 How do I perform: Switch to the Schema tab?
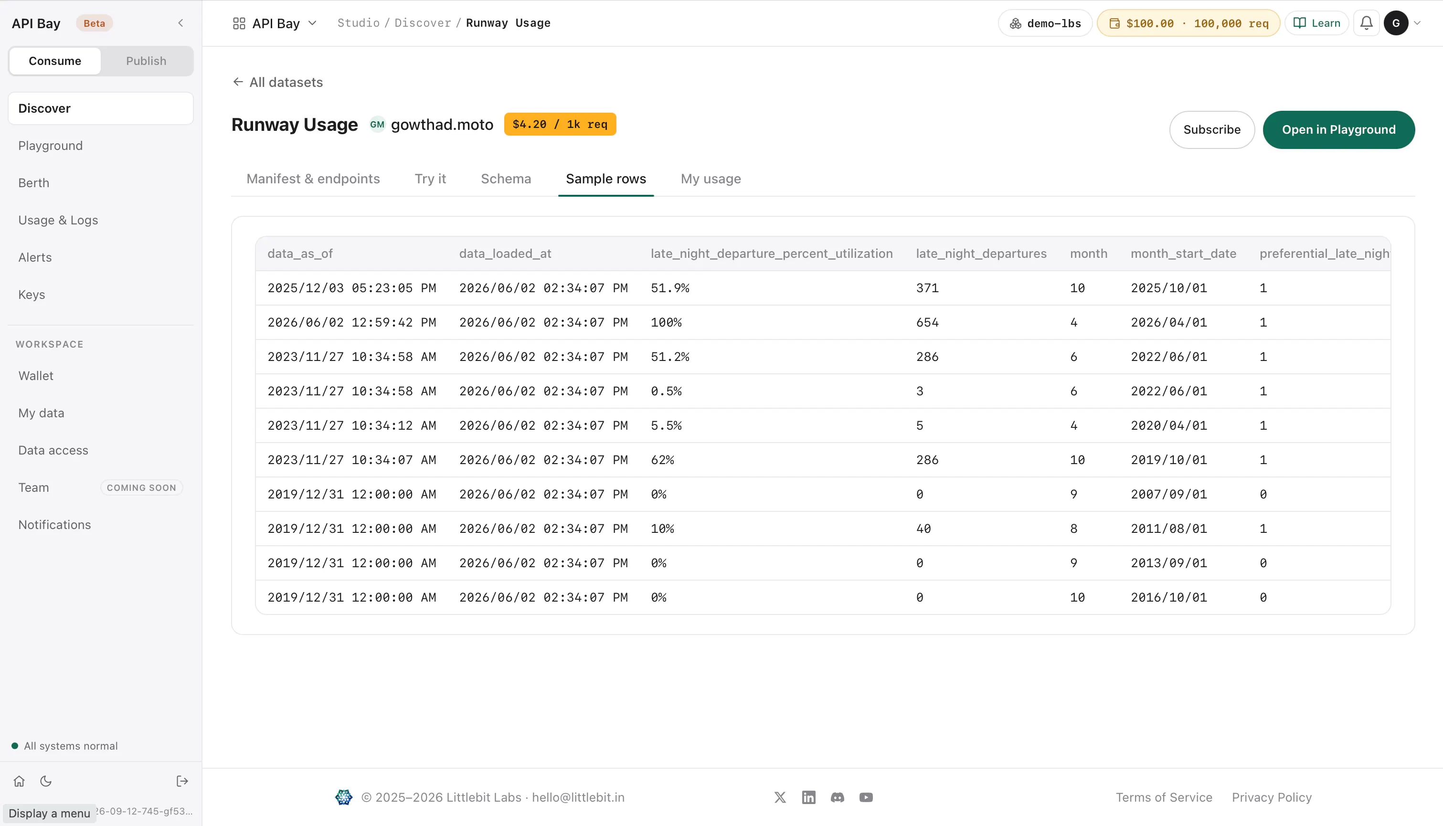click(x=506, y=179)
